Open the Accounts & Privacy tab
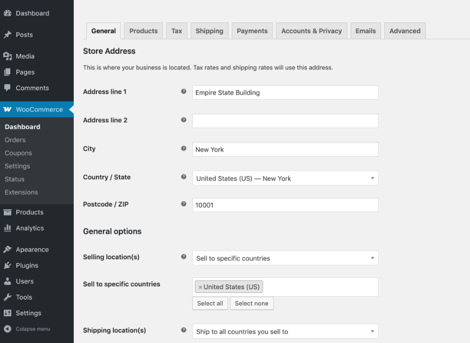This screenshot has height=343, width=470. [312, 31]
